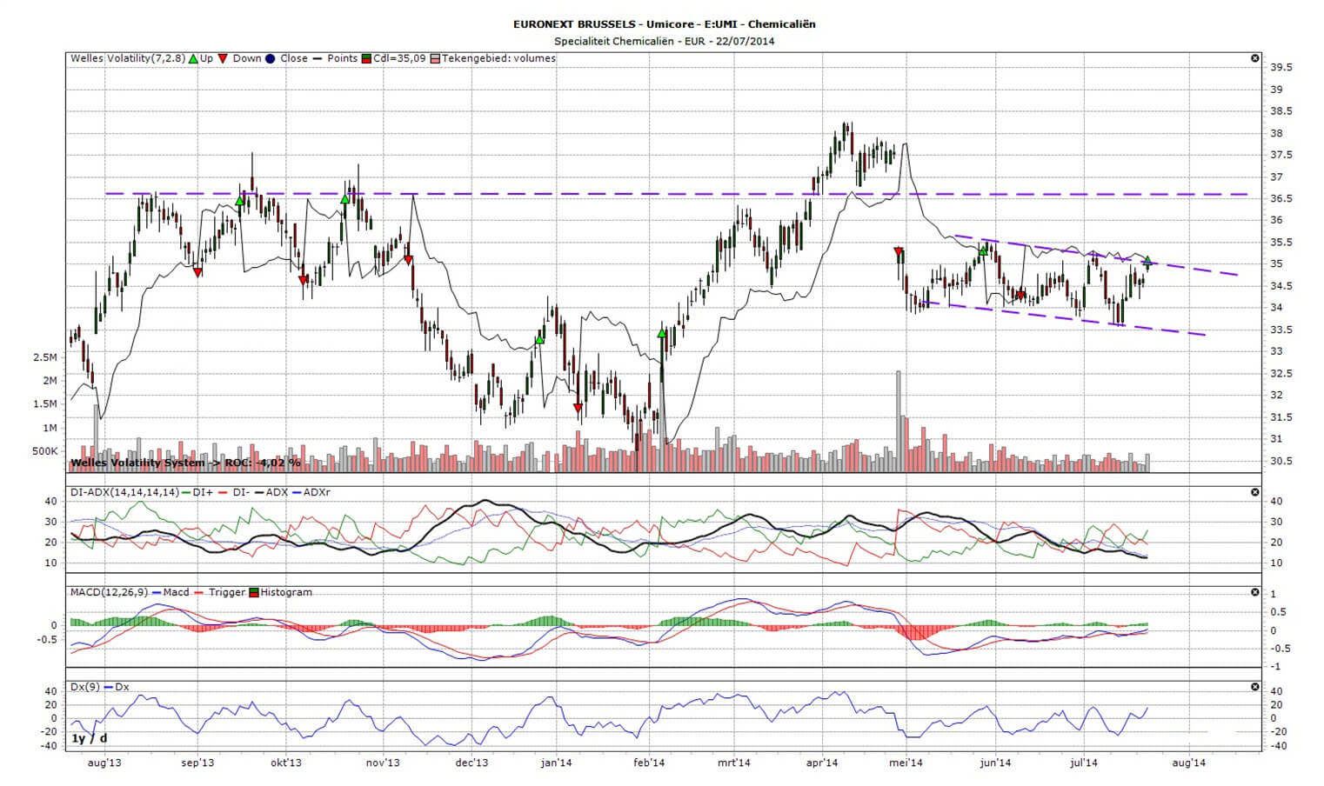
Task: Click the 39.5 price axis label
Action: click(x=1281, y=68)
